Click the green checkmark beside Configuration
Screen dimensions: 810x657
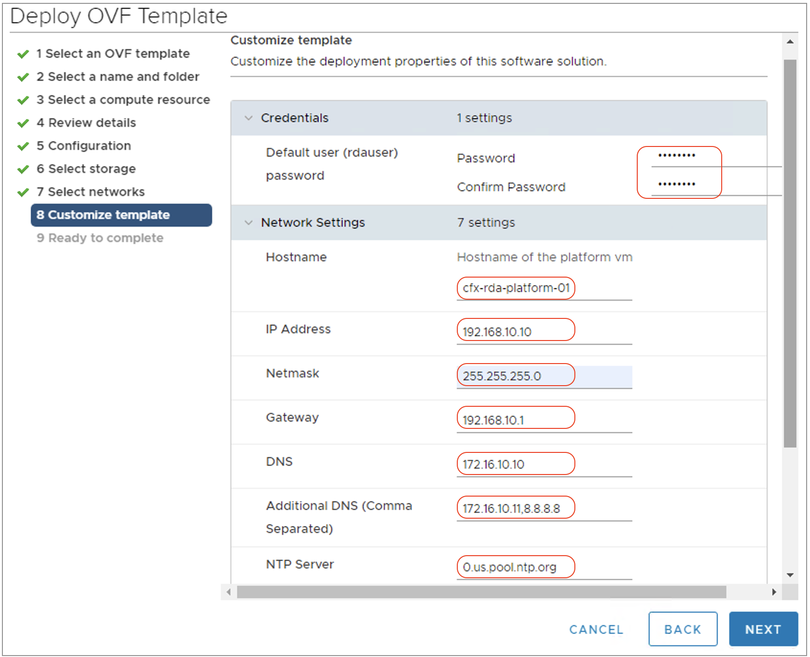point(23,146)
